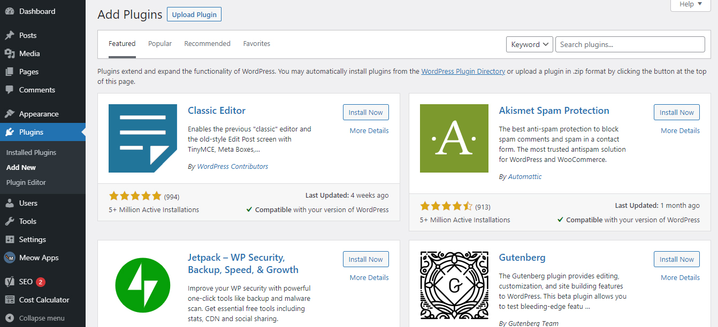718x327 pixels.
Task: View More Details for Akismet
Action: click(x=680, y=130)
